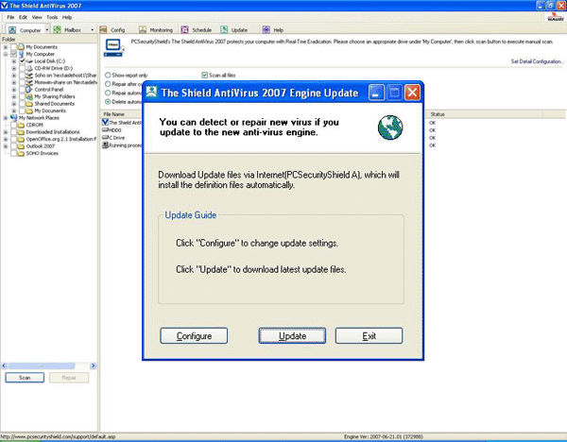567x442 pixels.
Task: Click the My Network Places globe icon
Action: pos(14,117)
